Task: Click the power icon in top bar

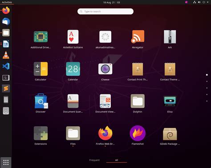Action: pyautogui.click(x=204, y=2)
